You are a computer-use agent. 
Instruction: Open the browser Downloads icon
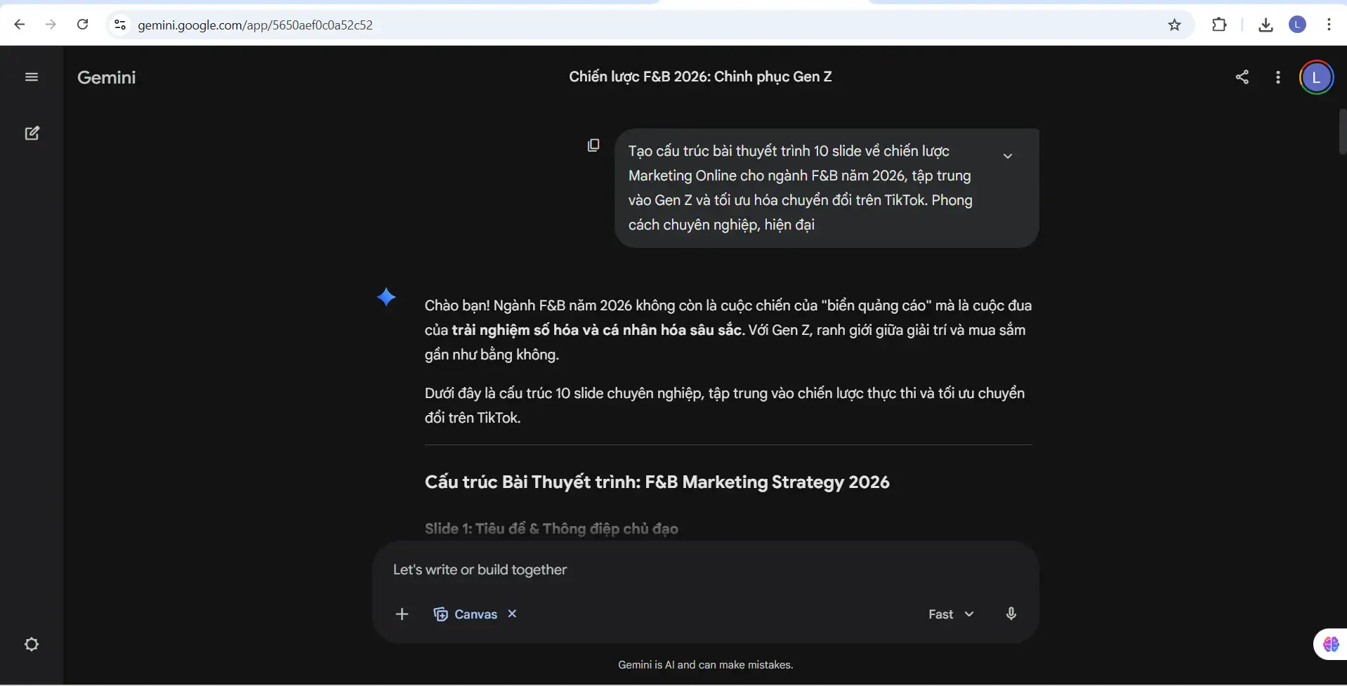coord(1266,25)
